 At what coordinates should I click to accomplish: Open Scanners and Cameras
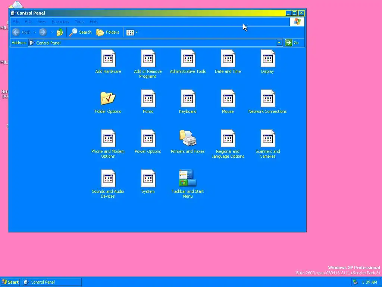point(267,144)
